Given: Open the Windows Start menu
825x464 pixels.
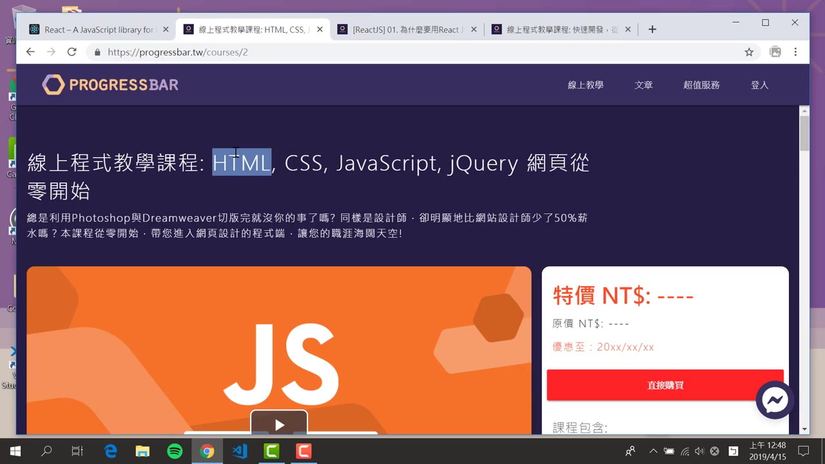Looking at the screenshot, I should [x=15, y=451].
